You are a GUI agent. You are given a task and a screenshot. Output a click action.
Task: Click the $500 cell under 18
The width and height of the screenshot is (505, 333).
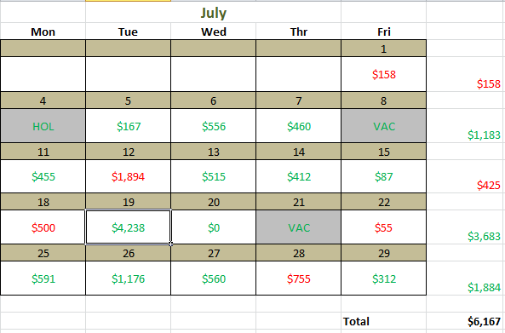click(x=43, y=227)
